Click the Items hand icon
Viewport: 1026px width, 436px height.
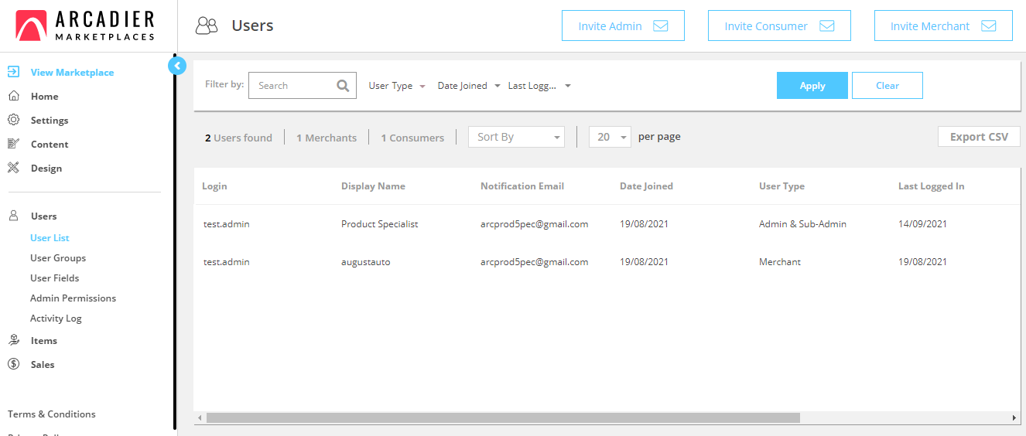point(13,340)
